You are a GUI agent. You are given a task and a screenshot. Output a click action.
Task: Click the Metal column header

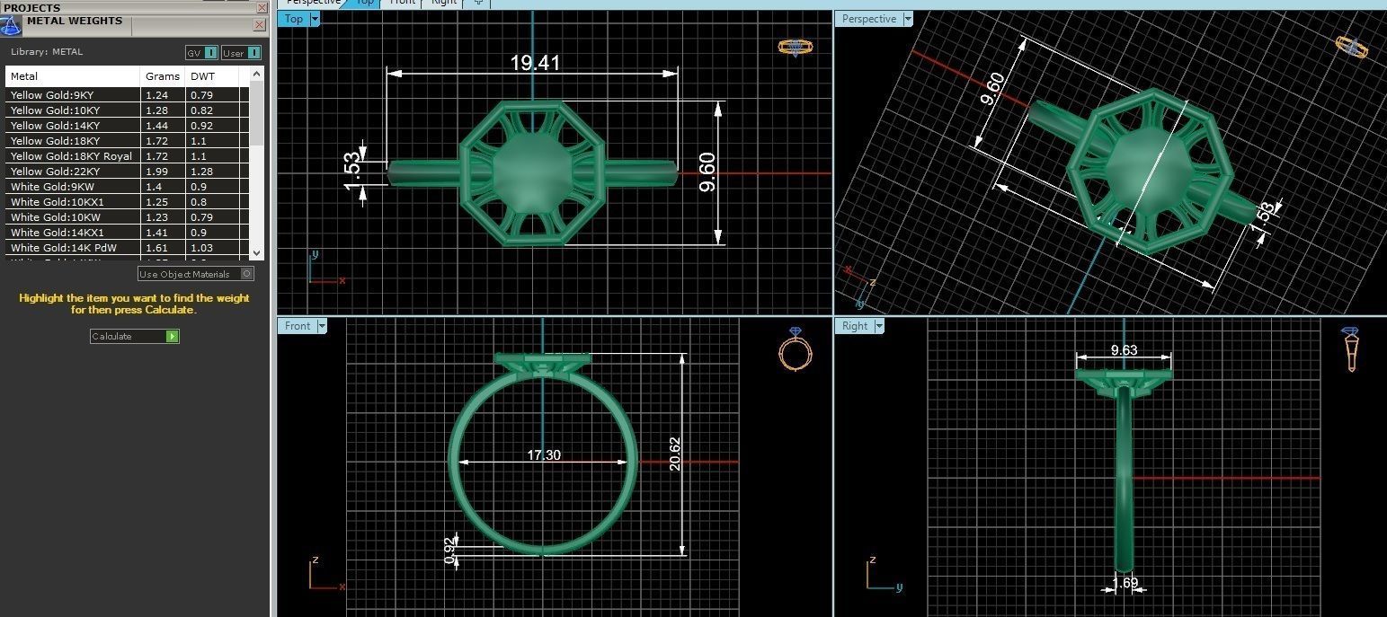(x=73, y=76)
